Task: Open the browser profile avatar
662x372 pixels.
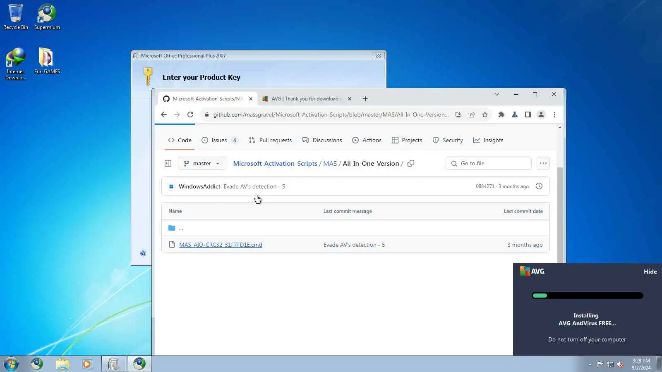Action: [541, 115]
